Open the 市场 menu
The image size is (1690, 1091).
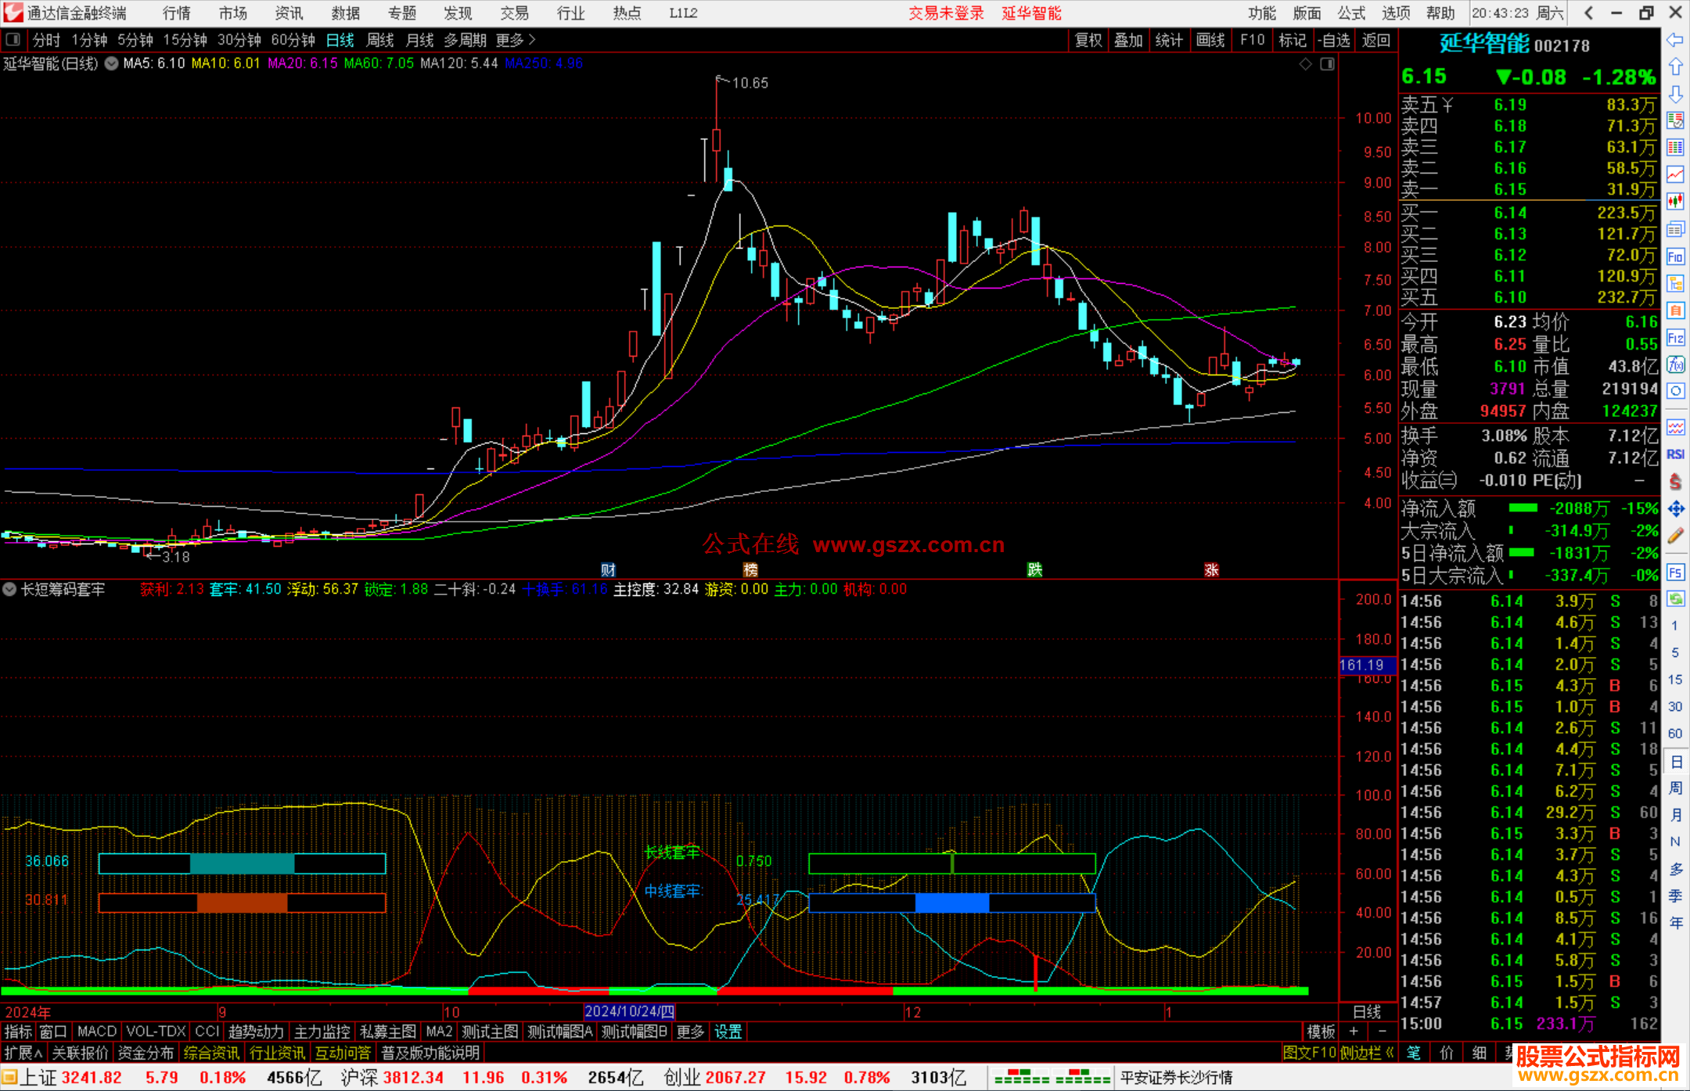(x=233, y=13)
